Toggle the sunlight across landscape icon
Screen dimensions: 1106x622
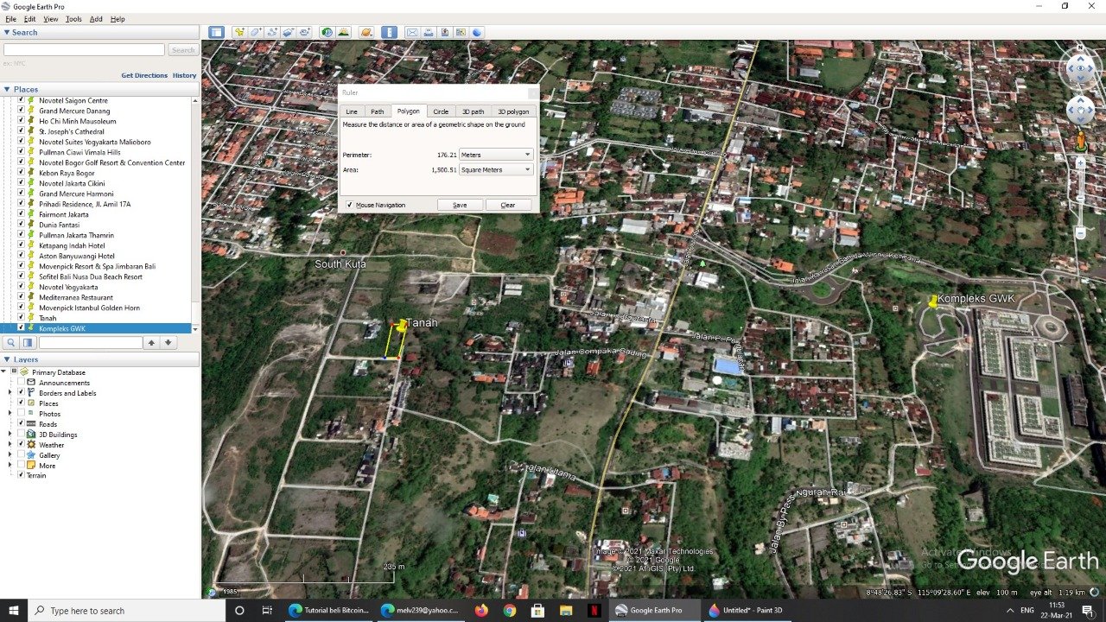click(343, 32)
